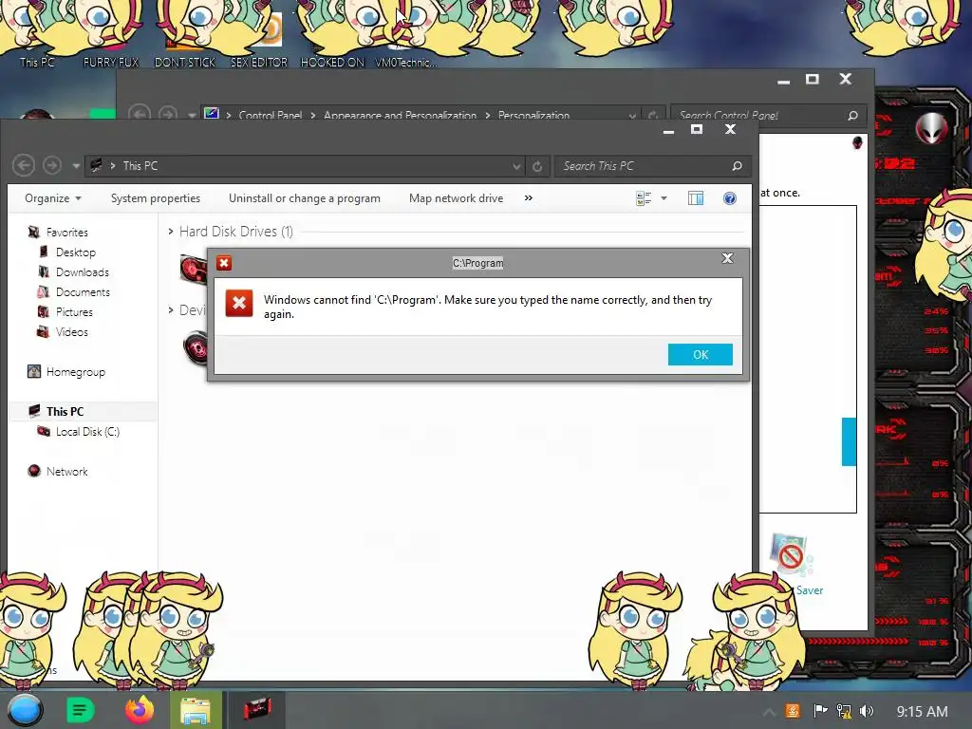Click Map network drive
This screenshot has height=729, width=972.
click(x=457, y=198)
